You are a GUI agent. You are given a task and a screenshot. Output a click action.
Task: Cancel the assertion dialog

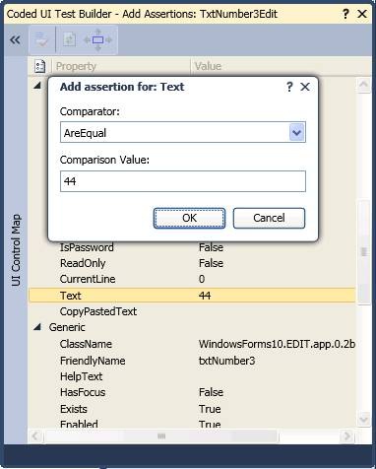pyautogui.click(x=269, y=218)
